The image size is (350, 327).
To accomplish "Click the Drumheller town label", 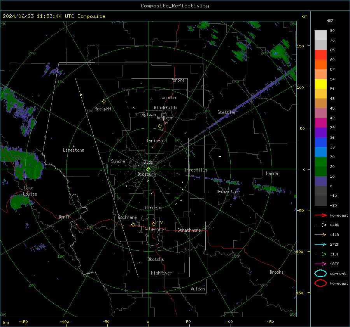I will [228, 192].
